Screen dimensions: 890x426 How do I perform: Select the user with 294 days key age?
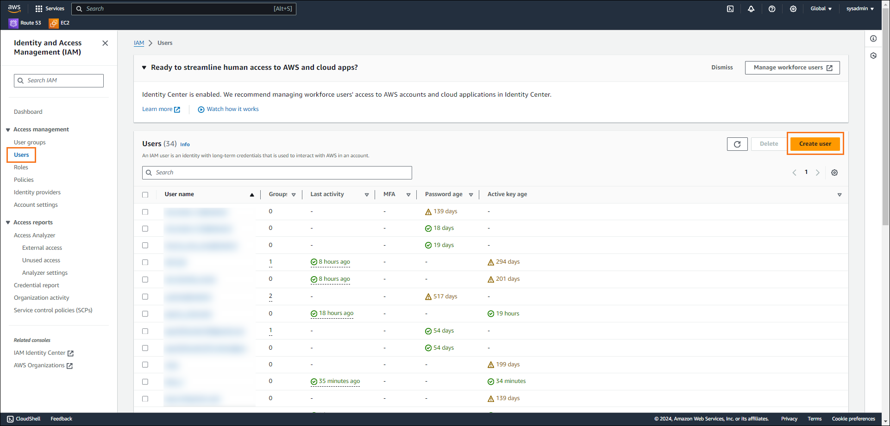point(145,262)
